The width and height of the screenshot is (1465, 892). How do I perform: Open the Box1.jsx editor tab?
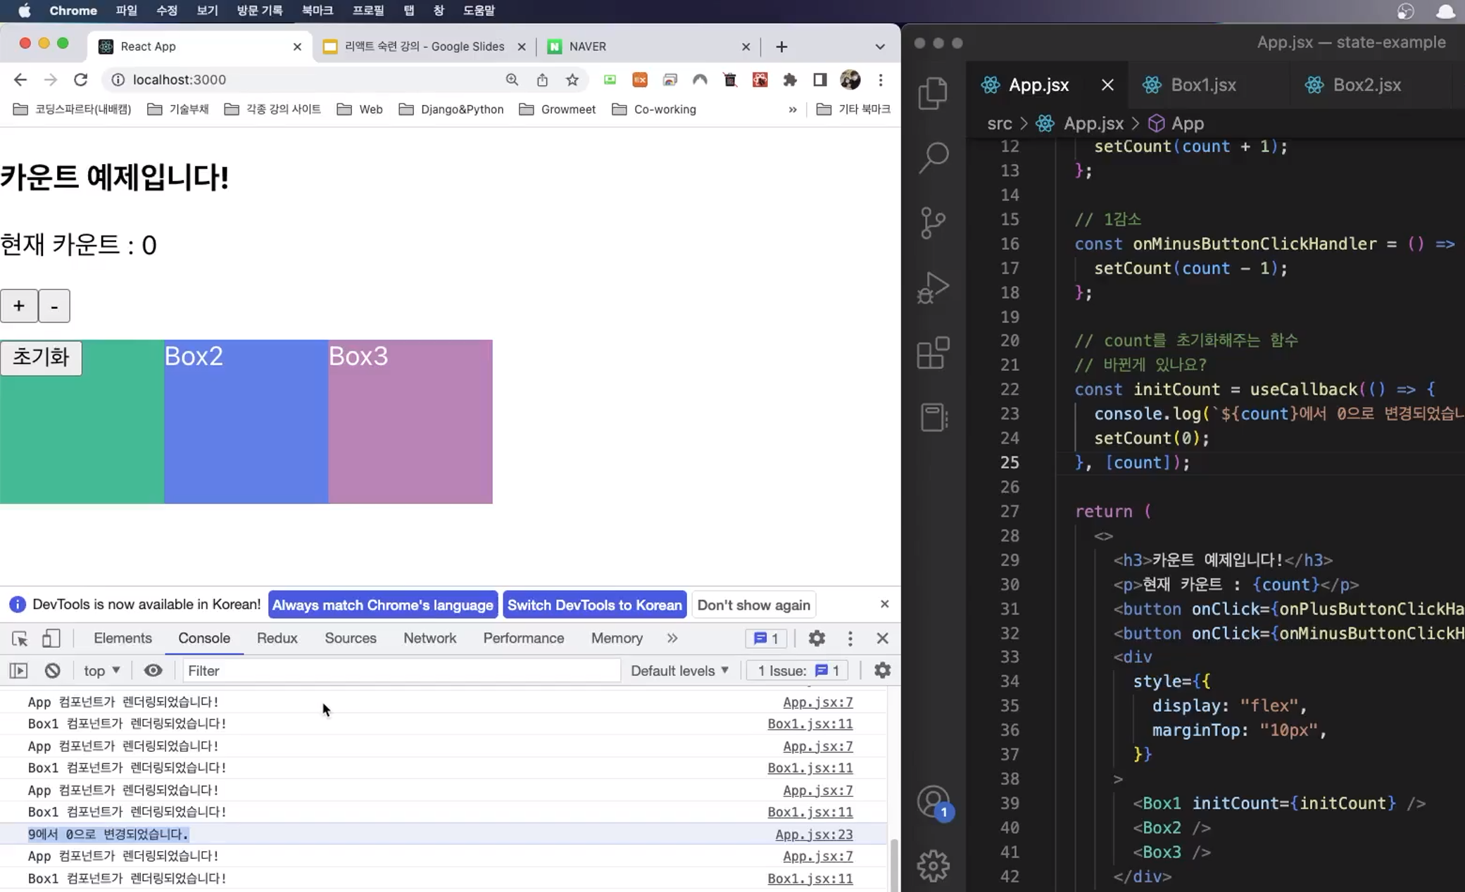coord(1202,85)
